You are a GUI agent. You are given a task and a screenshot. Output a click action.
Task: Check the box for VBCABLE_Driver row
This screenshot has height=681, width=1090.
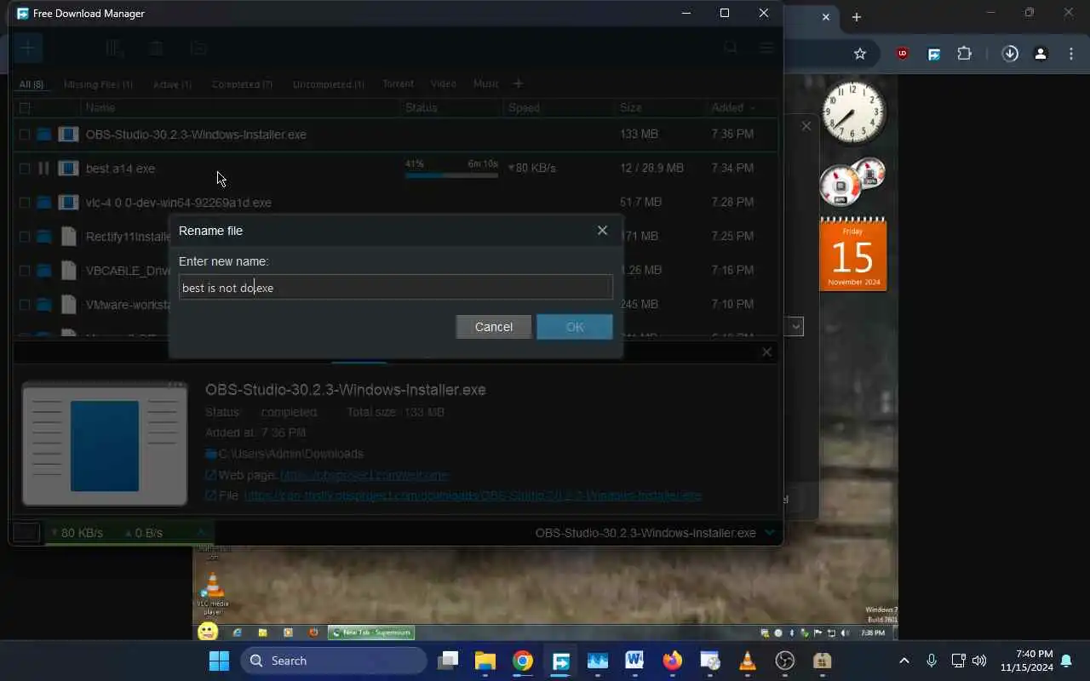(25, 271)
